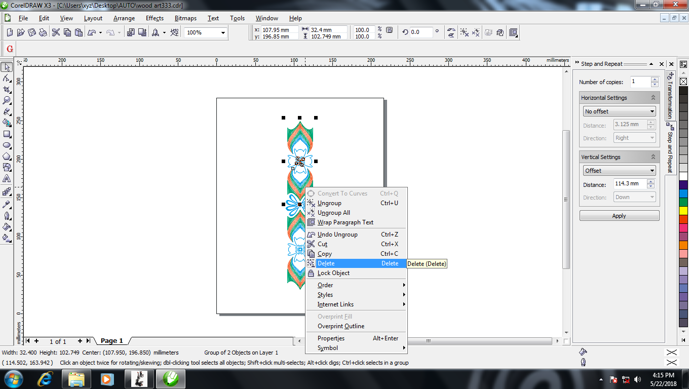Choose Undo Ungroup in context menu
Screen dimensions: 689x389
click(356, 235)
